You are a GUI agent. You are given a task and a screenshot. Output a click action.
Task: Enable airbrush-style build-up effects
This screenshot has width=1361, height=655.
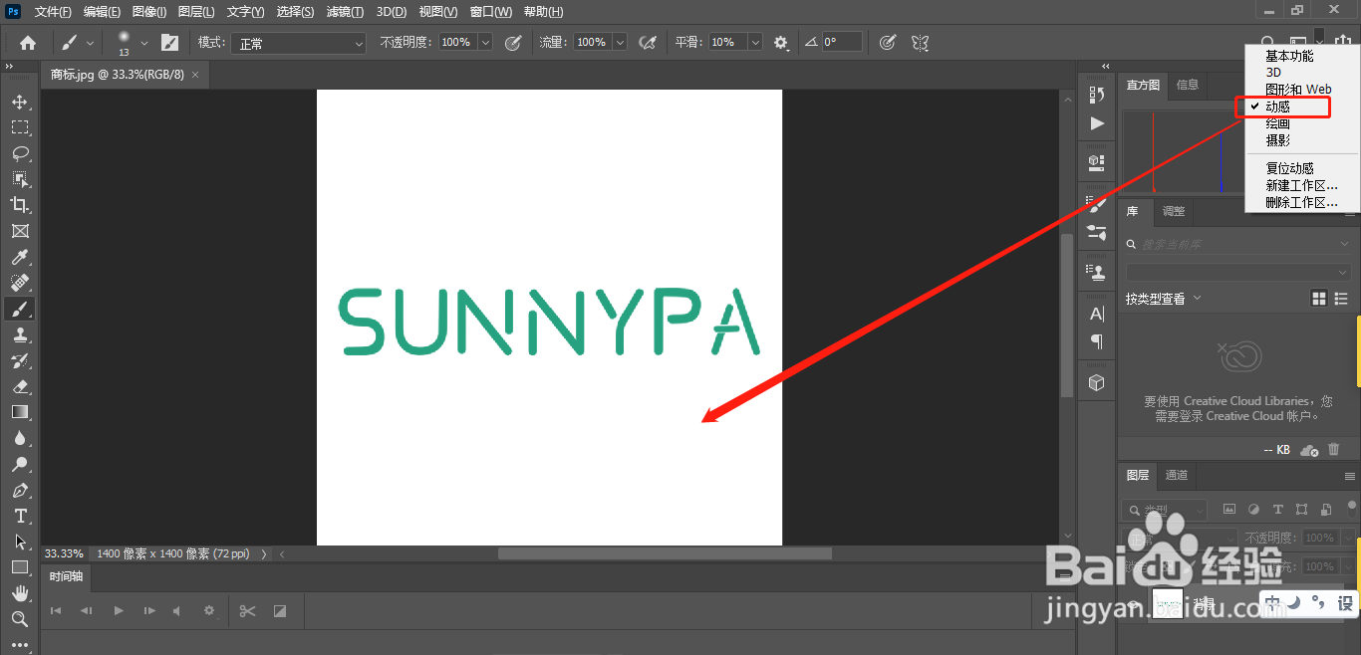click(x=648, y=43)
